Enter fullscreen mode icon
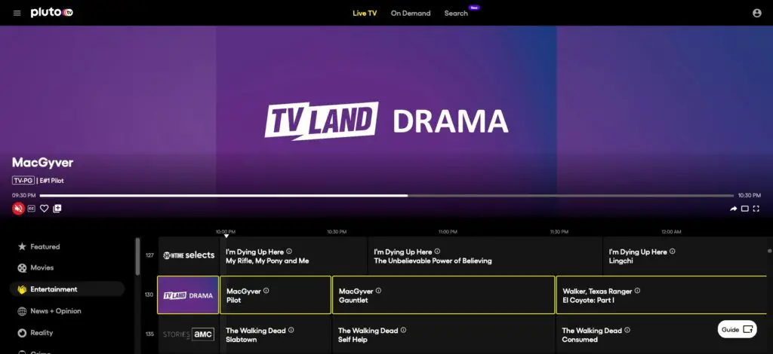 [756, 209]
